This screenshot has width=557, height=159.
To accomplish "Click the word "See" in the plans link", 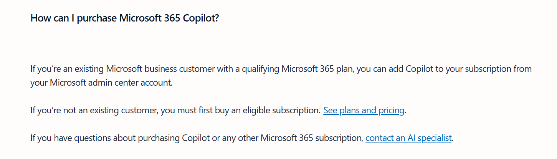I will pos(331,111).
